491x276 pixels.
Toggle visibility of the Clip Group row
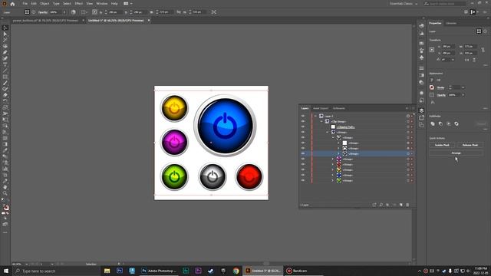coord(303,121)
